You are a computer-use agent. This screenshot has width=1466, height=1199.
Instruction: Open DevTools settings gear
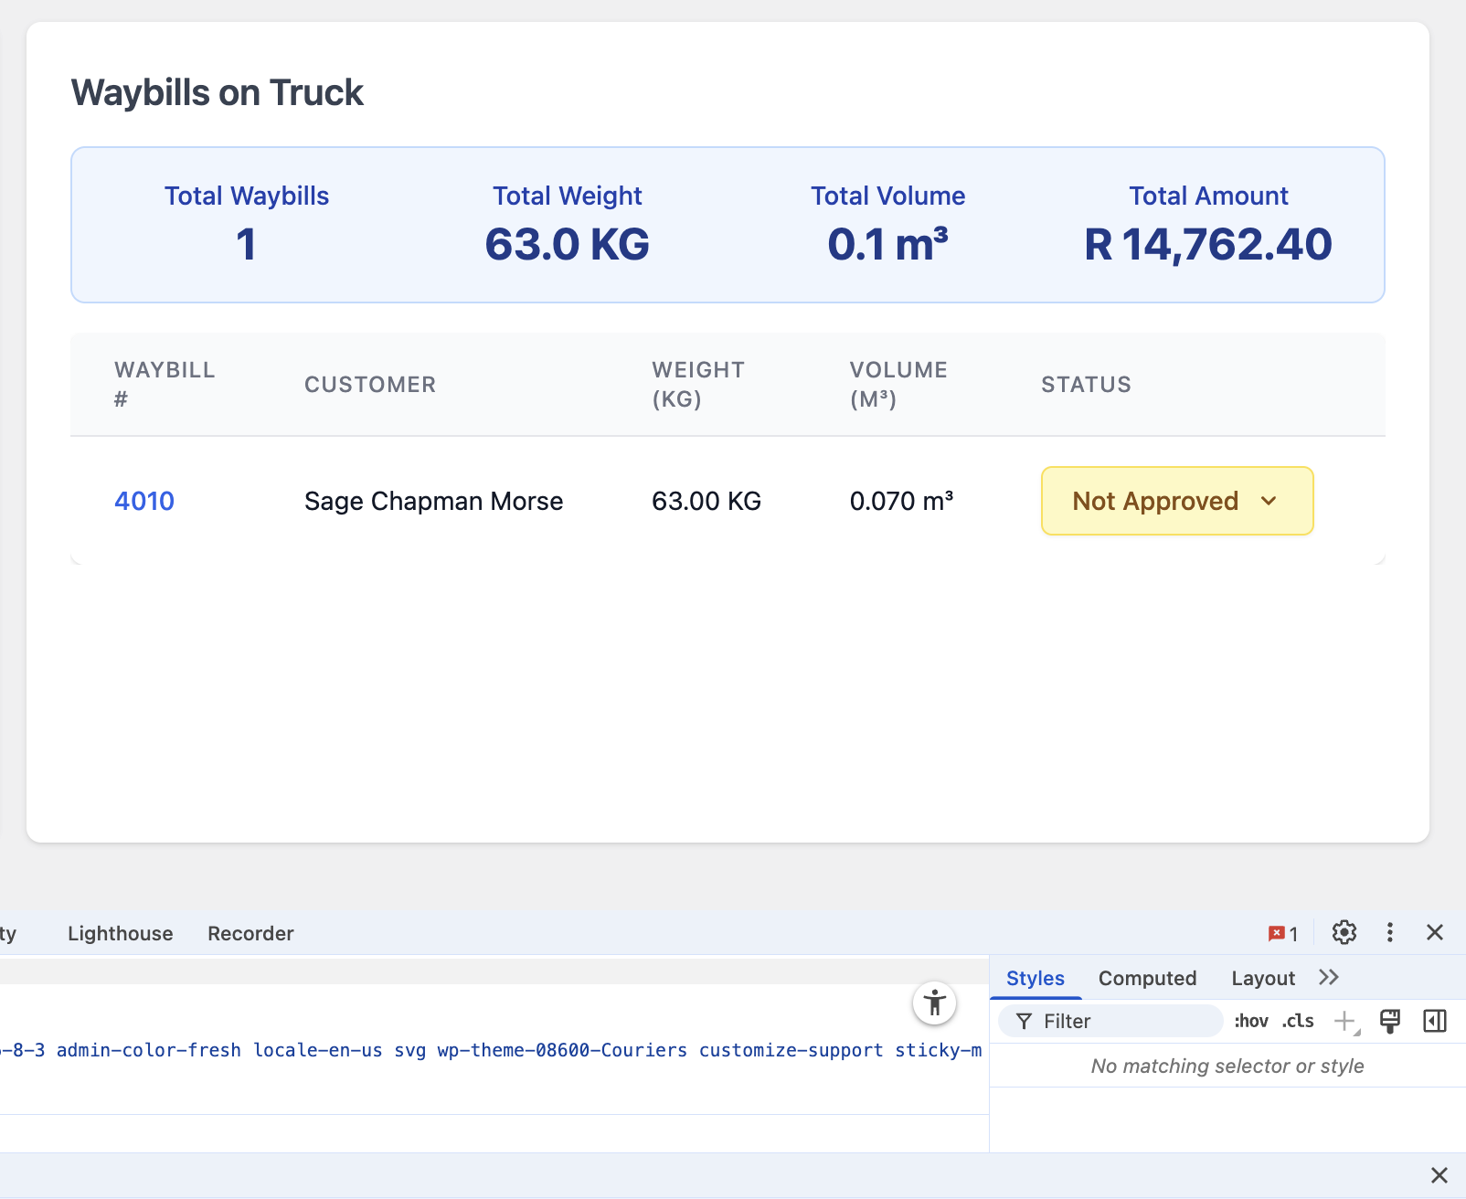(1344, 932)
